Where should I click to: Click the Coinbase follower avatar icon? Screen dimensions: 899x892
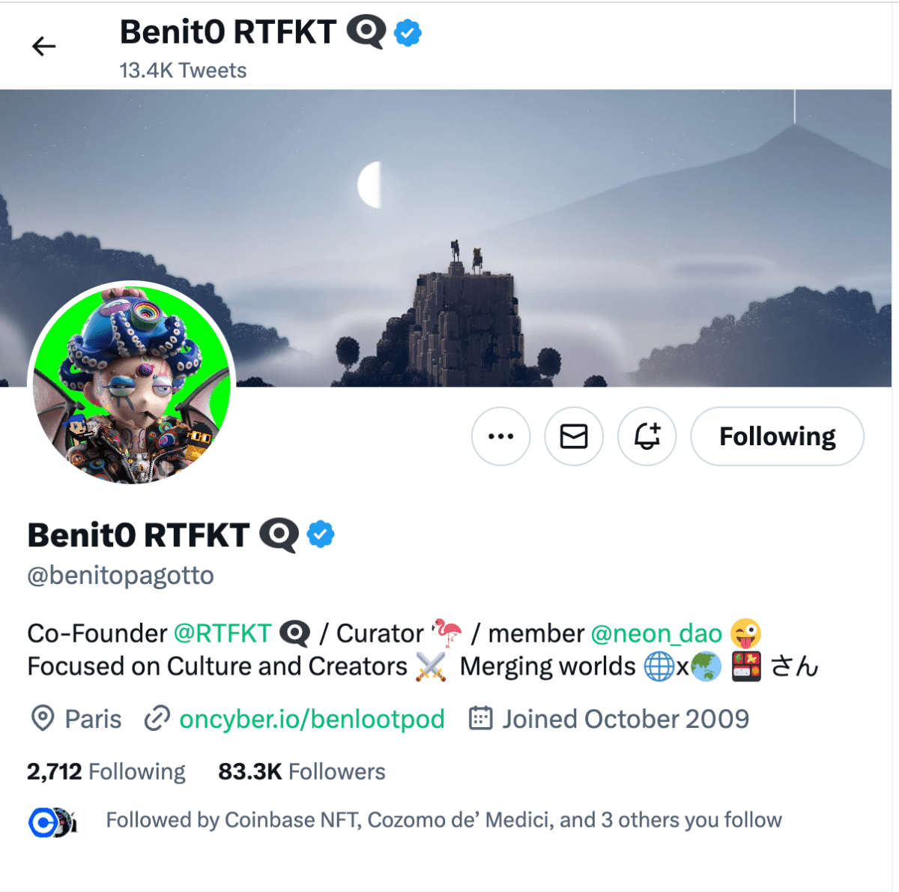tap(43, 822)
